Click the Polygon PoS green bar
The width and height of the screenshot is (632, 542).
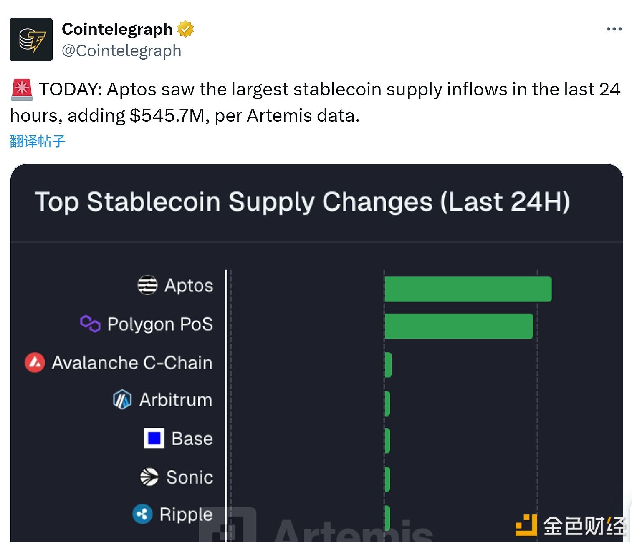pyautogui.click(x=458, y=326)
